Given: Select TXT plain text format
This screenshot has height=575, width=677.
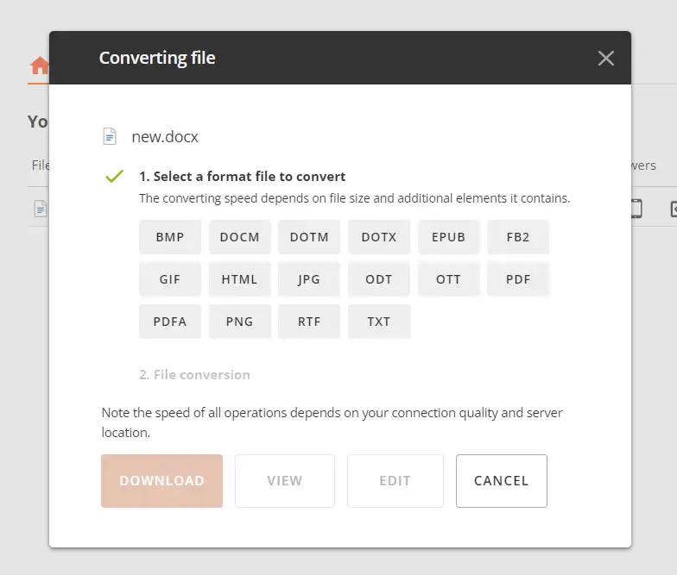Looking at the screenshot, I should [x=379, y=322].
